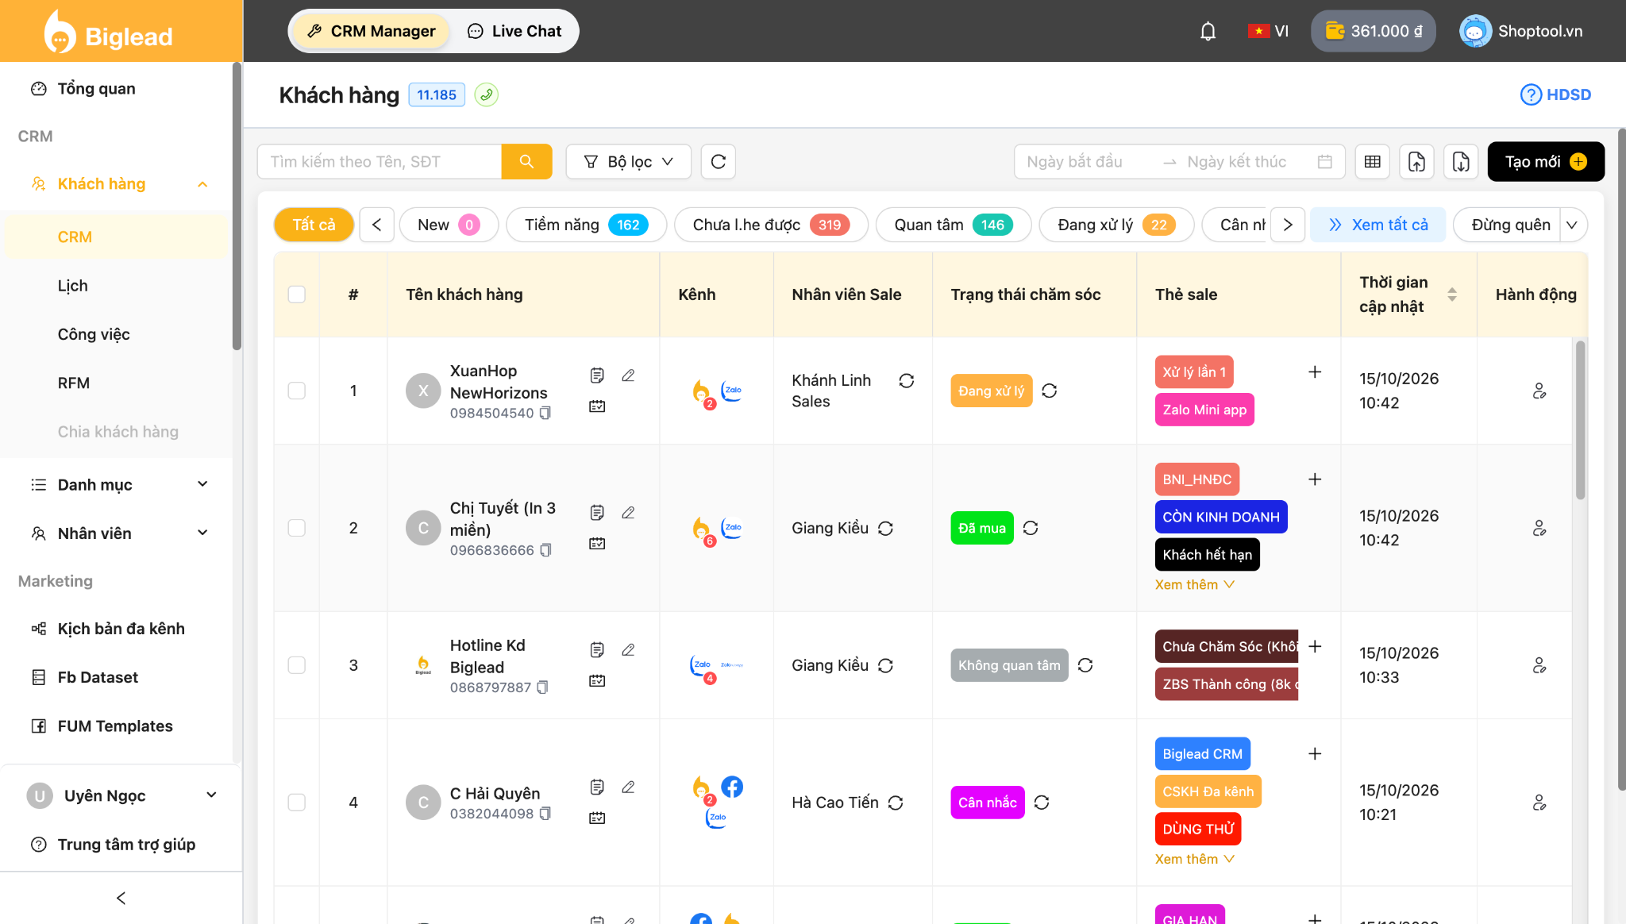Check the box for row 2 Chị Tuyết
Screen dimensions: 1626x924
coord(297,528)
